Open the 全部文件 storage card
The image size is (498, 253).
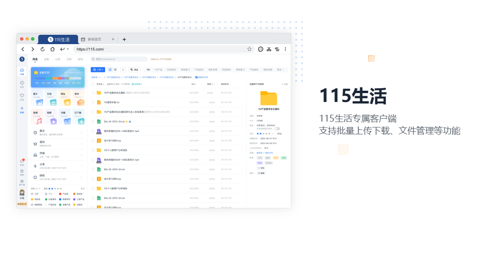coord(58,77)
